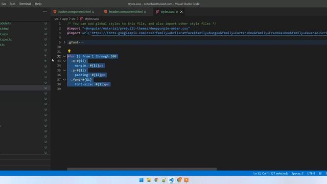Open the orange app at taskbar end
The height and width of the screenshot is (184, 327).
pyautogui.click(x=186, y=180)
